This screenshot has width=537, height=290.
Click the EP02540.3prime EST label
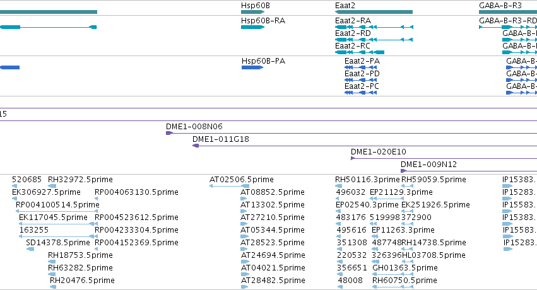pyautogui.click(x=367, y=205)
